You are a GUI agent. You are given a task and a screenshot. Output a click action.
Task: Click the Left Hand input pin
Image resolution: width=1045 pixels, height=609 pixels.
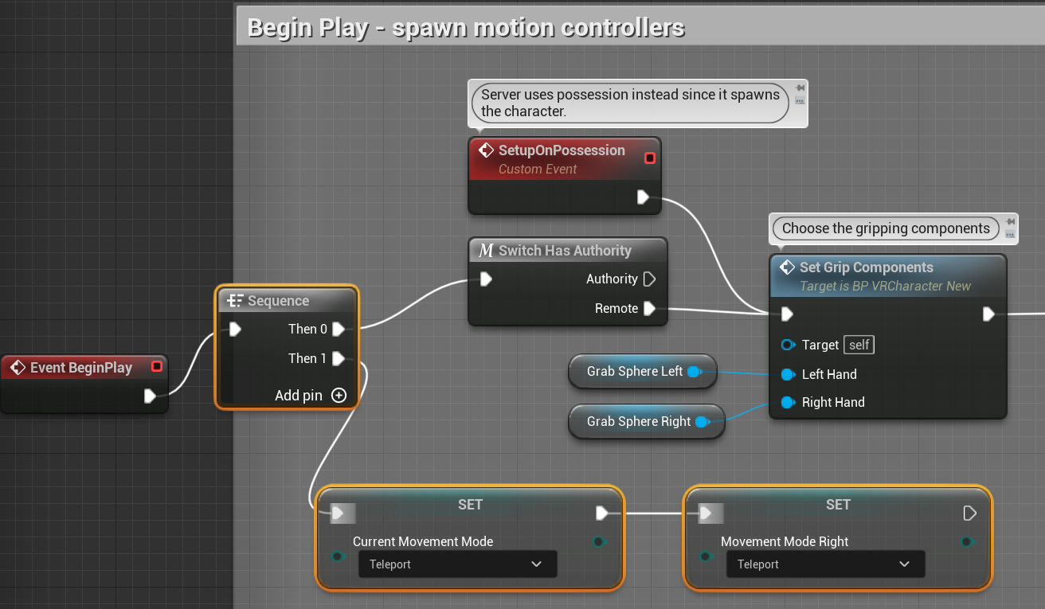coord(788,374)
